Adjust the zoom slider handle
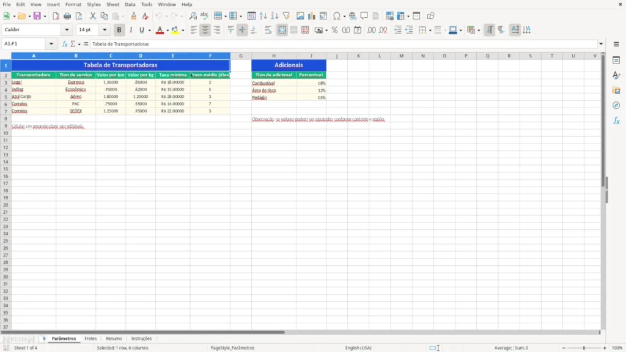The width and height of the screenshot is (626, 352). click(x=584, y=348)
